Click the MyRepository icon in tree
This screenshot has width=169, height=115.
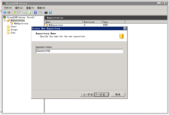click(12, 23)
